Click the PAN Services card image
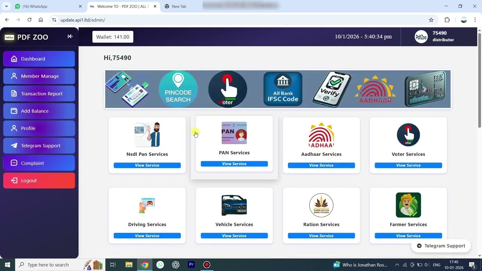This screenshot has width=482, height=271. 234,133
